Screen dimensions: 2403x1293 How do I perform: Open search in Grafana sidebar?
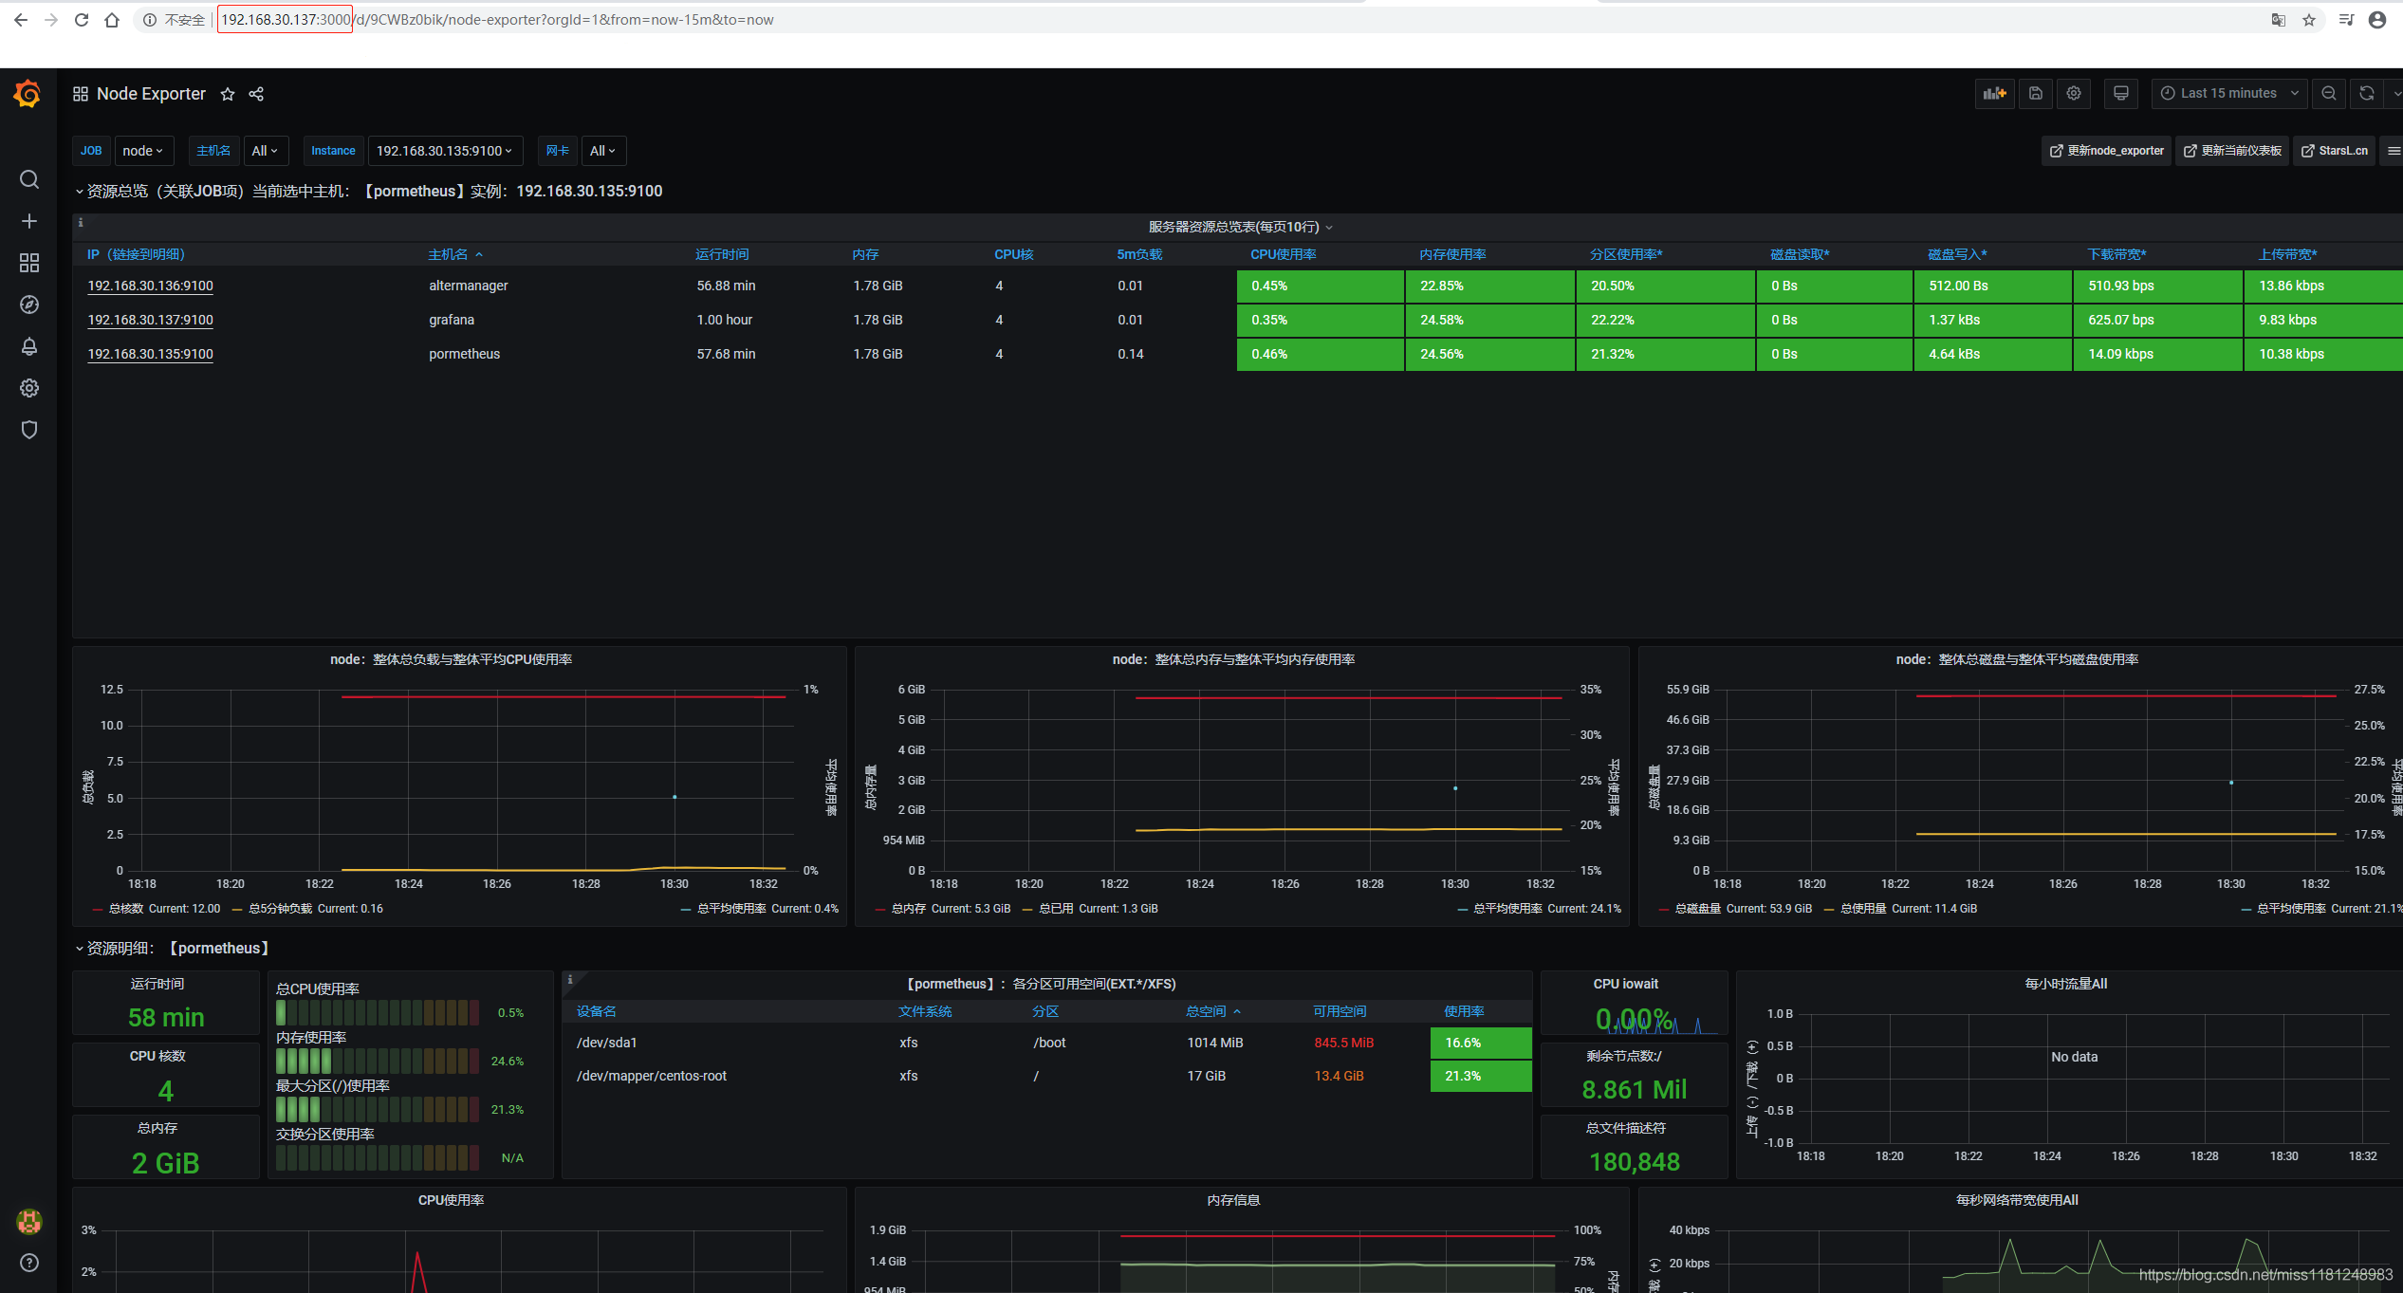pos(29,179)
